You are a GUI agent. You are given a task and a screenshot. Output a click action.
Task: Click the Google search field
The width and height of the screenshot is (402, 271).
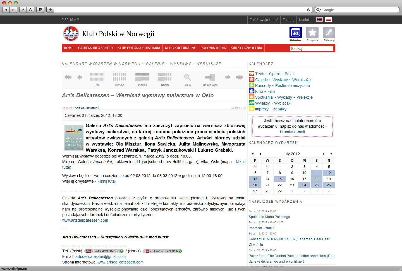click(x=360, y=10)
